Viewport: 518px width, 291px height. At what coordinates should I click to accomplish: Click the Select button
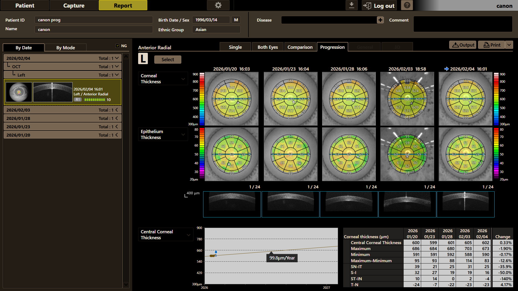coord(168,60)
